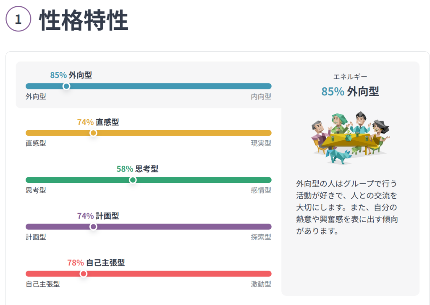
Task: Click the 自己主張型 slider handle
Action: 84,273
